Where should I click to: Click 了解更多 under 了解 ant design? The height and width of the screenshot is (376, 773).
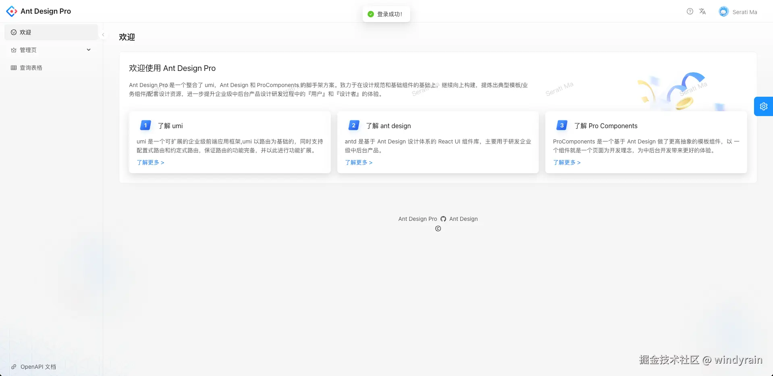click(359, 162)
